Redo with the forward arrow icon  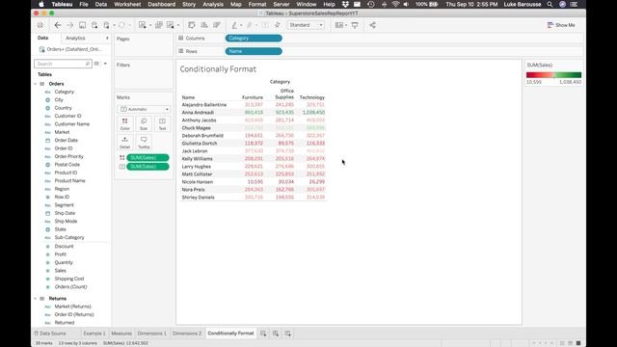tap(70, 25)
